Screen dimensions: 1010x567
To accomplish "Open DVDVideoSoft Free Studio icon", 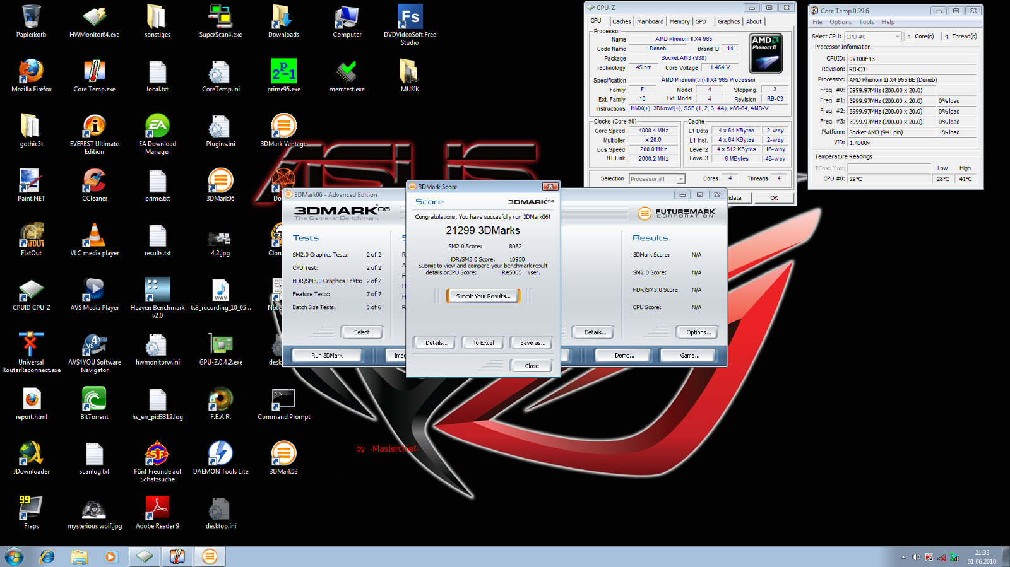I will point(410,25).
